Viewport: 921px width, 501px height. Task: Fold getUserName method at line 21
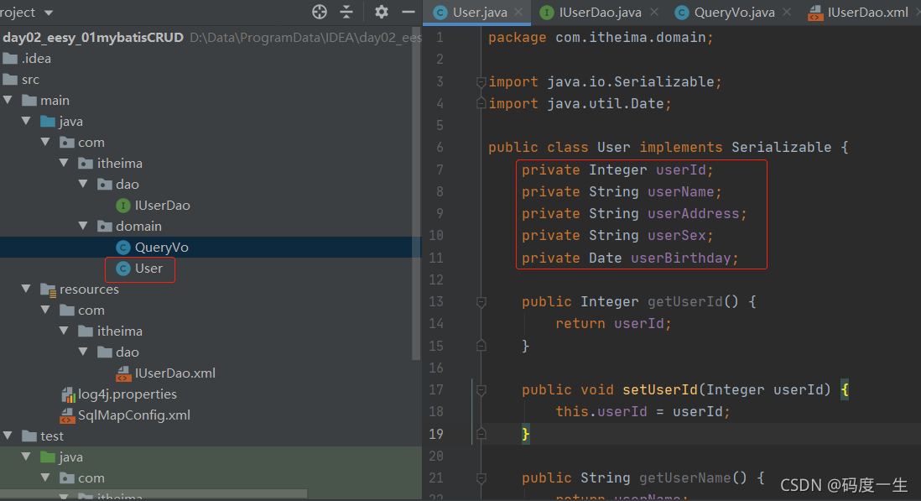tap(481, 478)
